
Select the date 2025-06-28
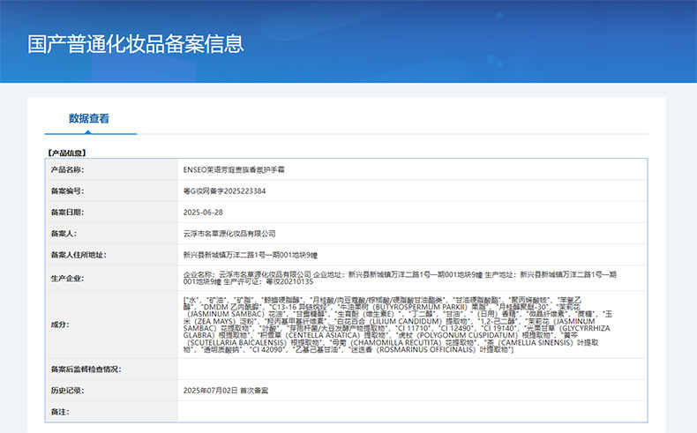pyautogui.click(x=203, y=213)
